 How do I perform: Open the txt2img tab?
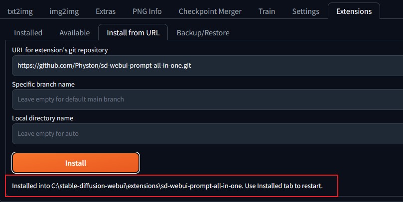point(20,11)
